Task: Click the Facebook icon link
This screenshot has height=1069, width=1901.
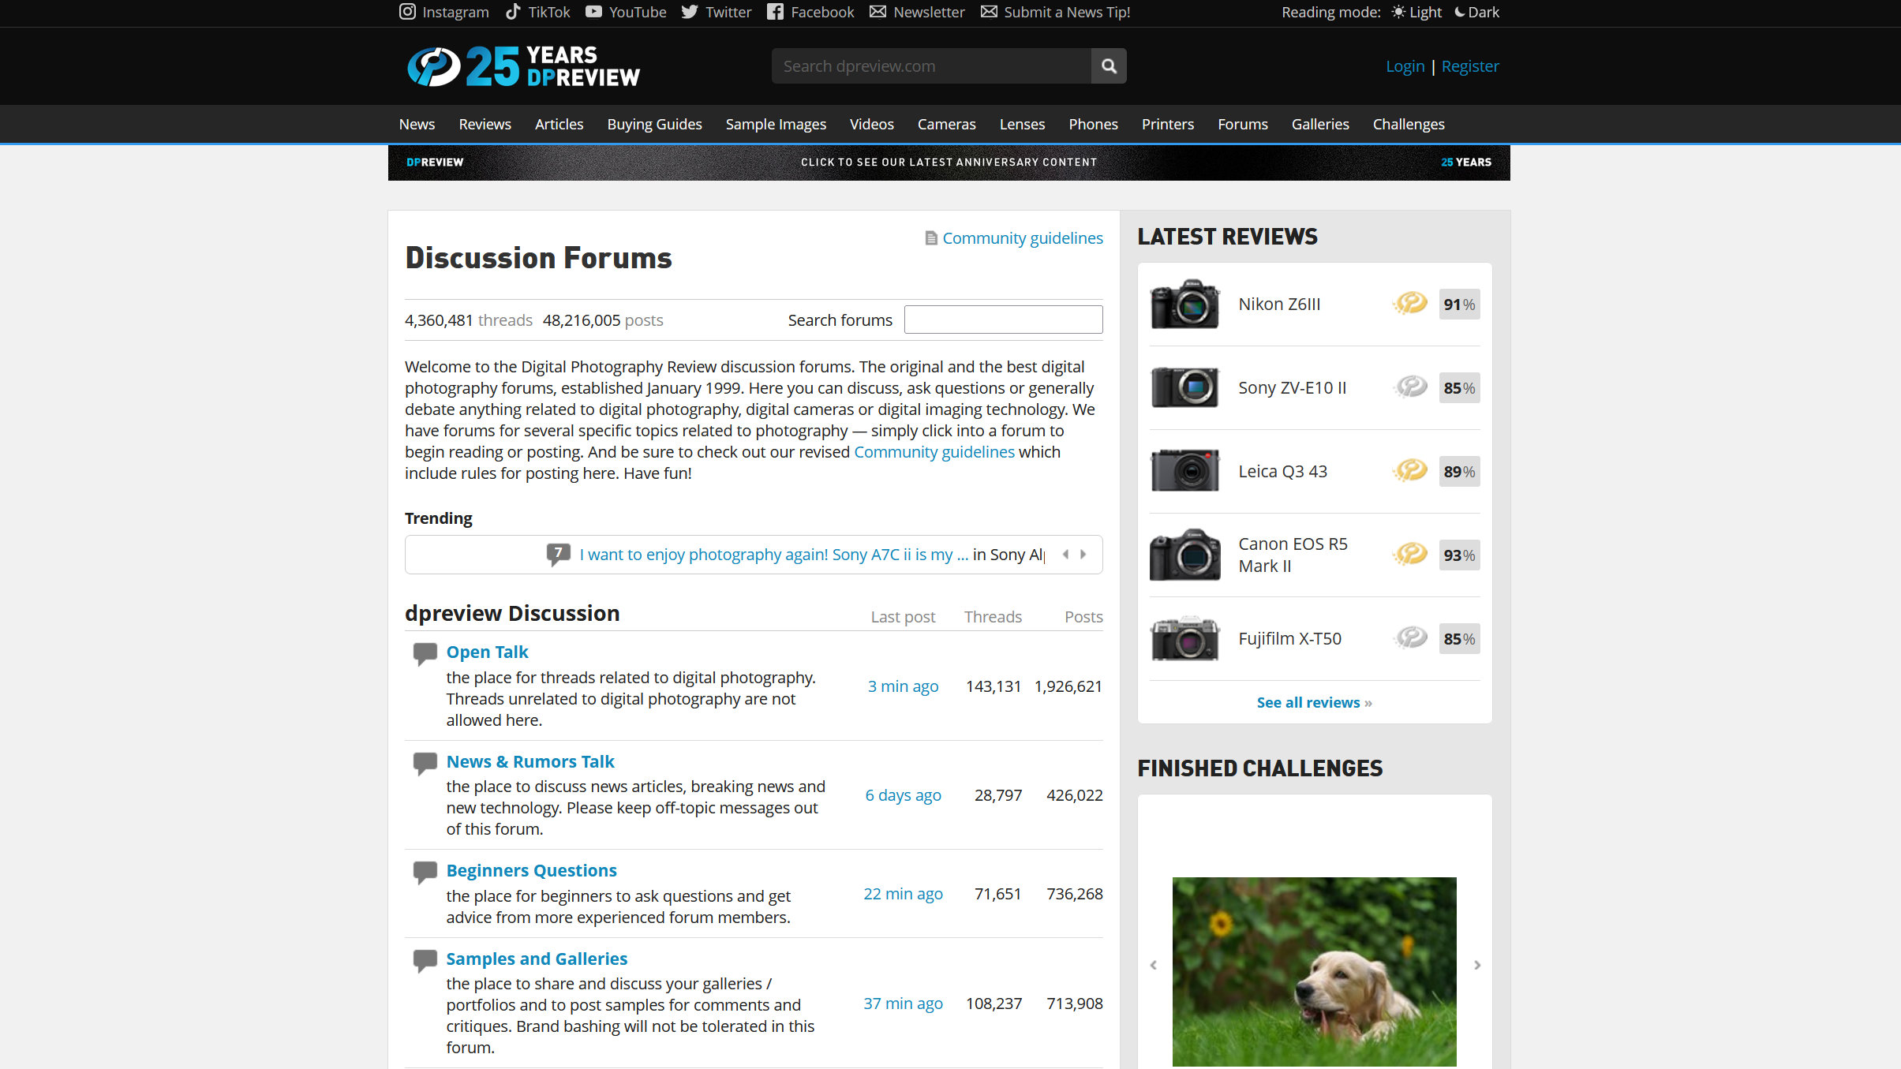Action: [775, 12]
